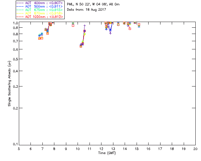Viewport: 201px width, 161px height.
Task: Click the purple plus marker peaking near 10.6 hours
Action: [84, 26]
